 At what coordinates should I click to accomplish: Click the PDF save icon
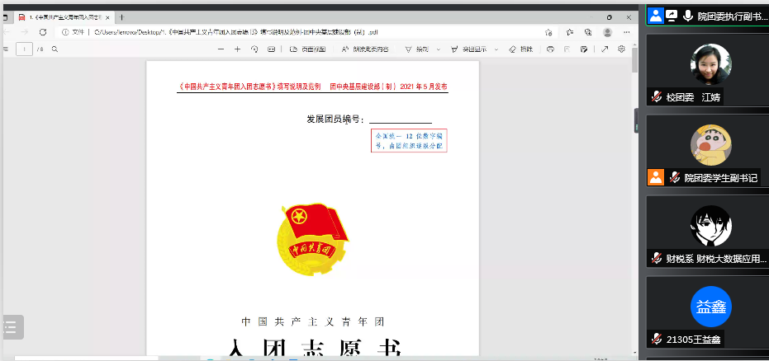tap(567, 49)
